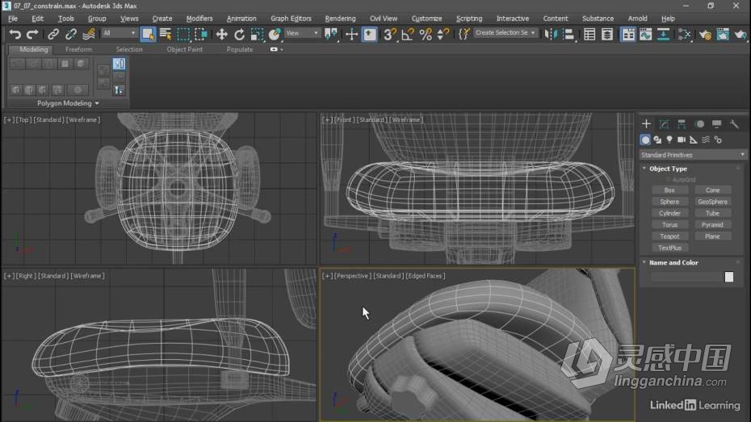Image resolution: width=751 pixels, height=422 pixels.
Task: Click the Bind to Space Warp icon
Action: (89, 34)
